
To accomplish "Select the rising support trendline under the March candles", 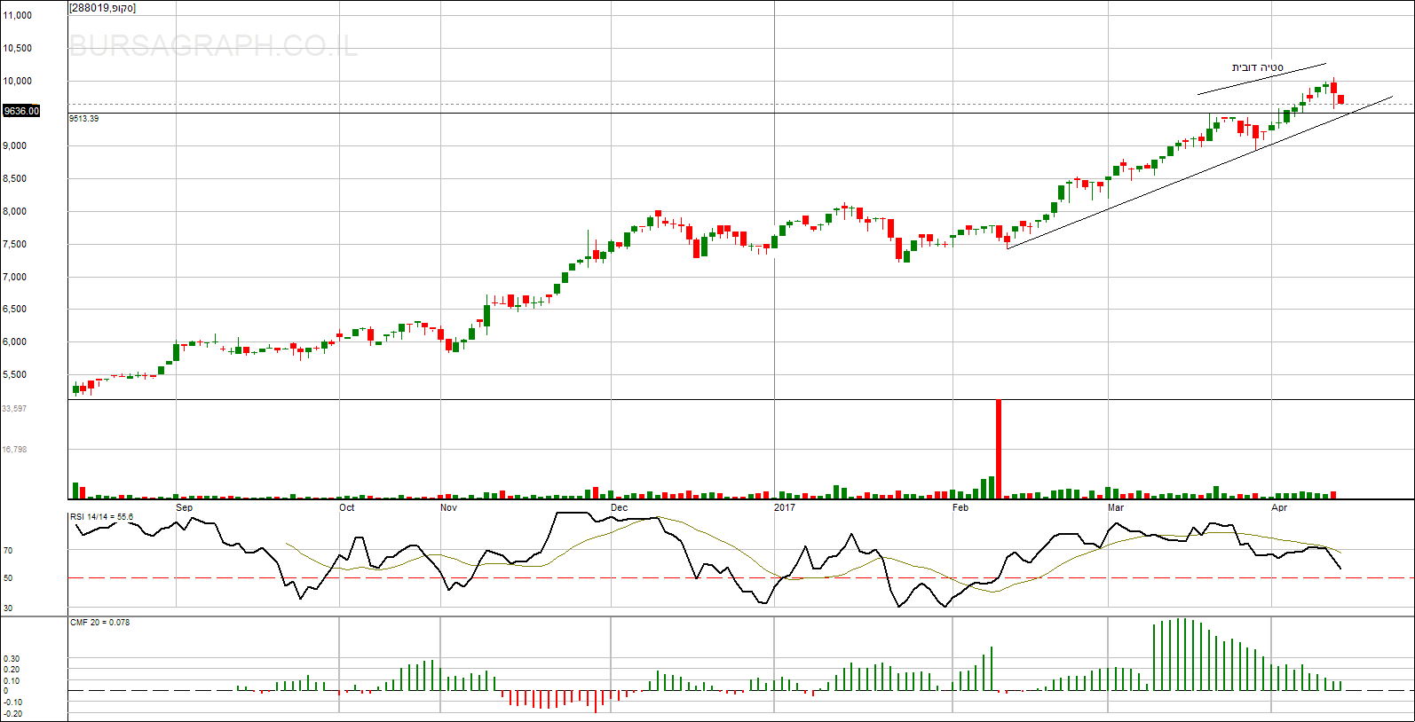I will tap(1199, 172).
